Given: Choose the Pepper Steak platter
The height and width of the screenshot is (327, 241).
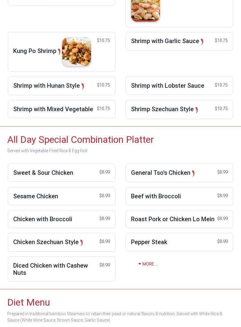Looking at the screenshot, I should 149,242.
